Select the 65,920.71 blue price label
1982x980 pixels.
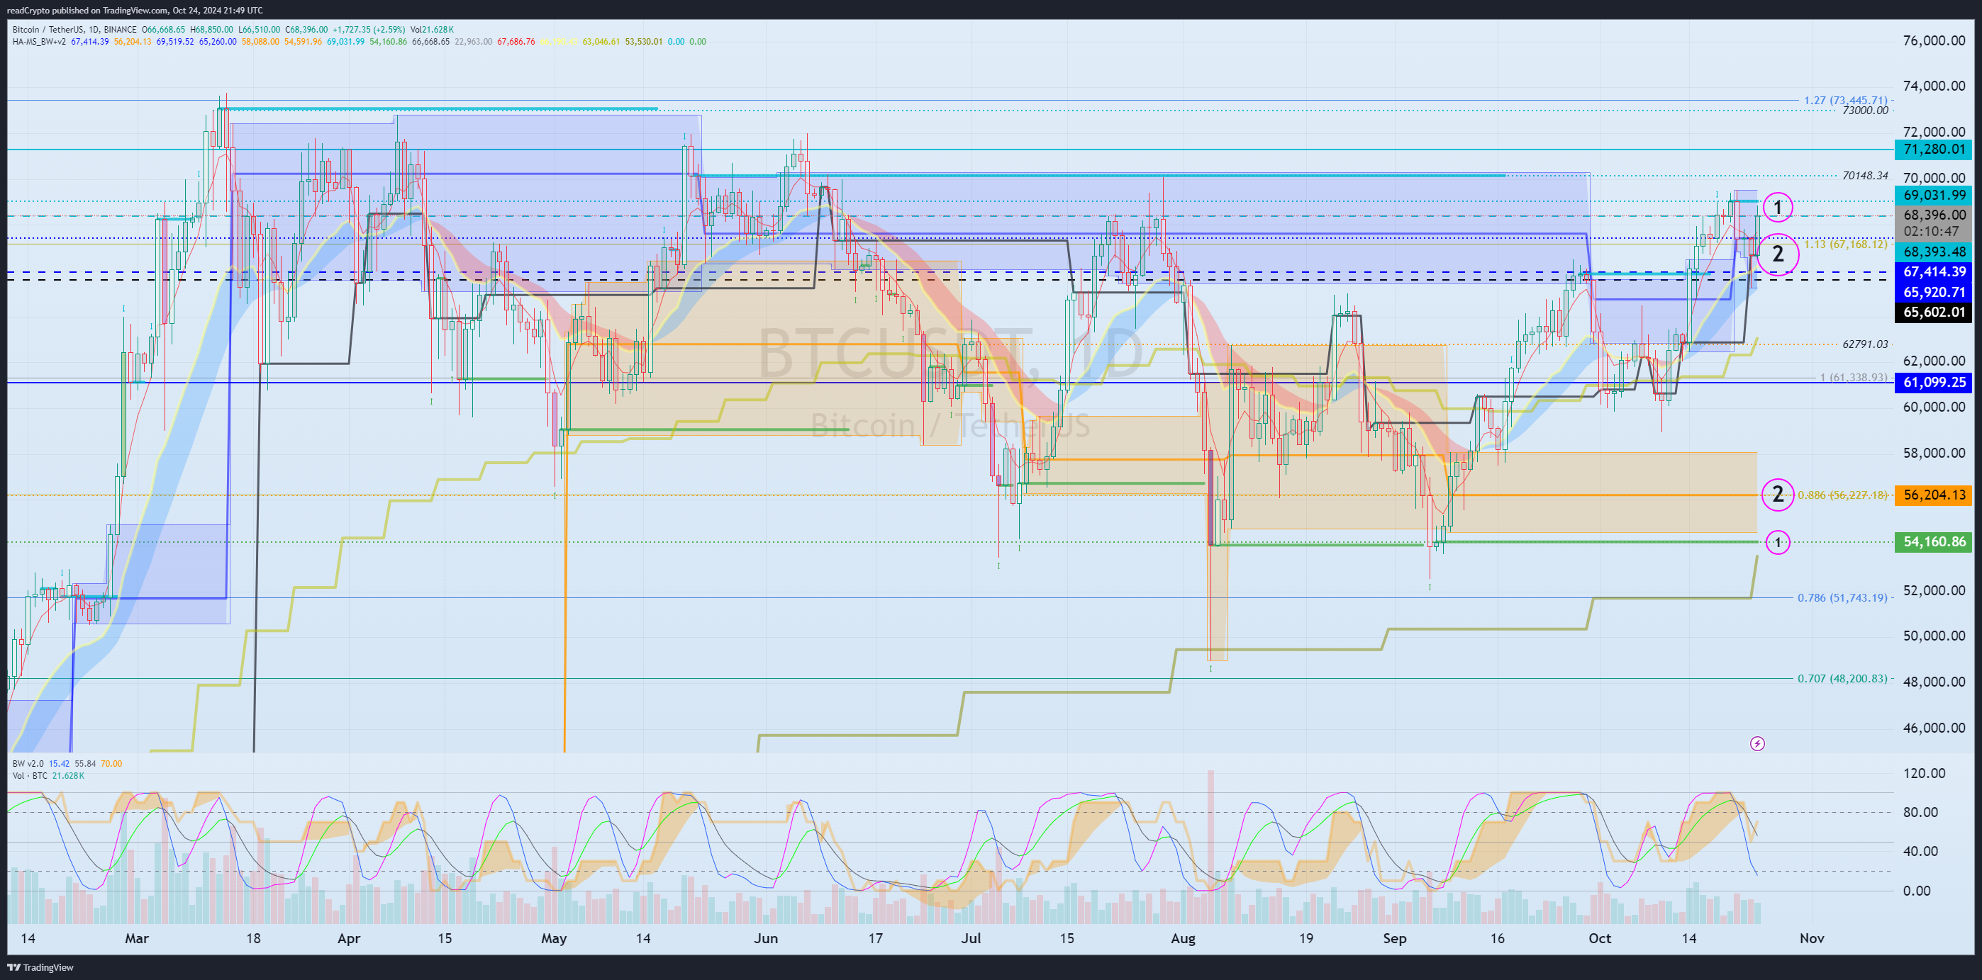coord(1934,292)
